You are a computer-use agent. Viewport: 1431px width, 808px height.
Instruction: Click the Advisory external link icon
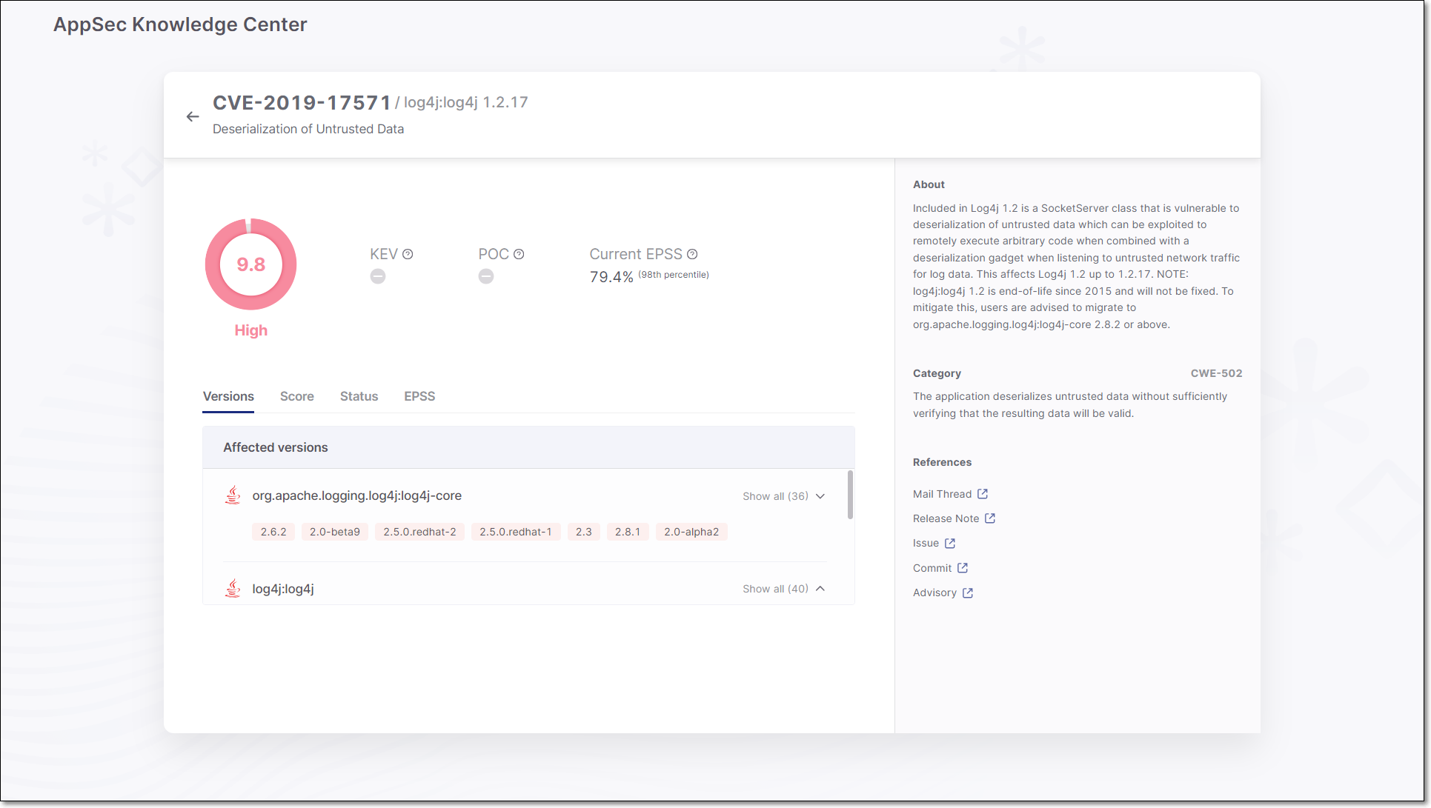[x=968, y=593]
